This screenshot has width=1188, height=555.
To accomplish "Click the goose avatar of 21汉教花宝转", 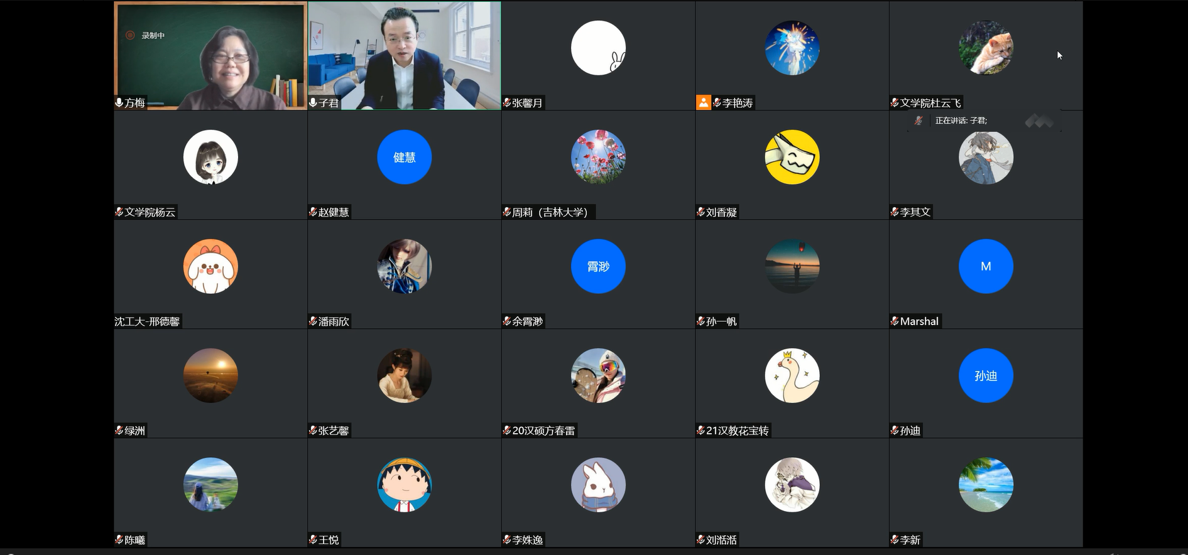I will (792, 375).
